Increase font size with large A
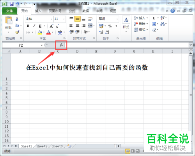The width and height of the screenshot is (195, 156). tap(51, 26)
